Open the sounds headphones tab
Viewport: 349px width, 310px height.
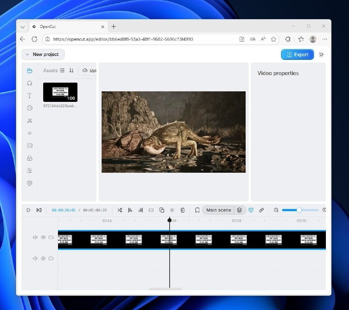tap(30, 83)
